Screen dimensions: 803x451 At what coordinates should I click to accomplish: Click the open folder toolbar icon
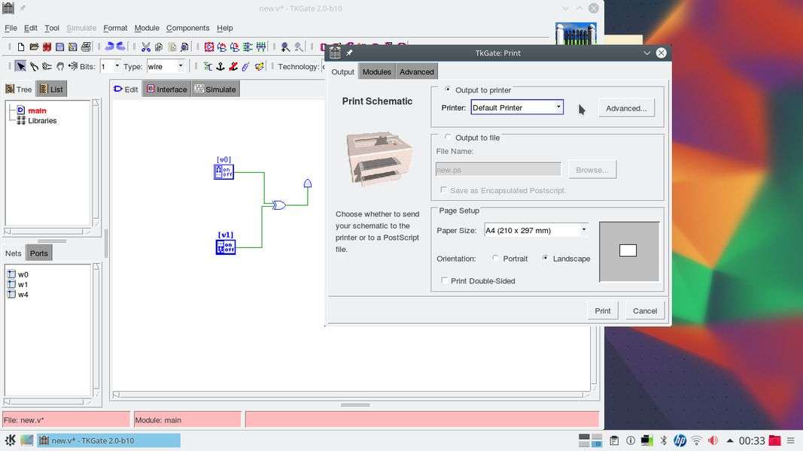(x=35, y=47)
